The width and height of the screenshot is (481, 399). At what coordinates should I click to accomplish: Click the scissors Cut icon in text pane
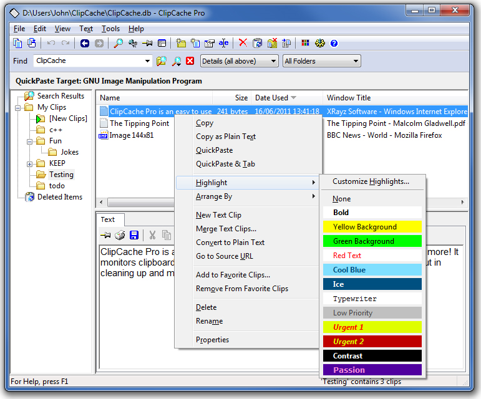[152, 235]
